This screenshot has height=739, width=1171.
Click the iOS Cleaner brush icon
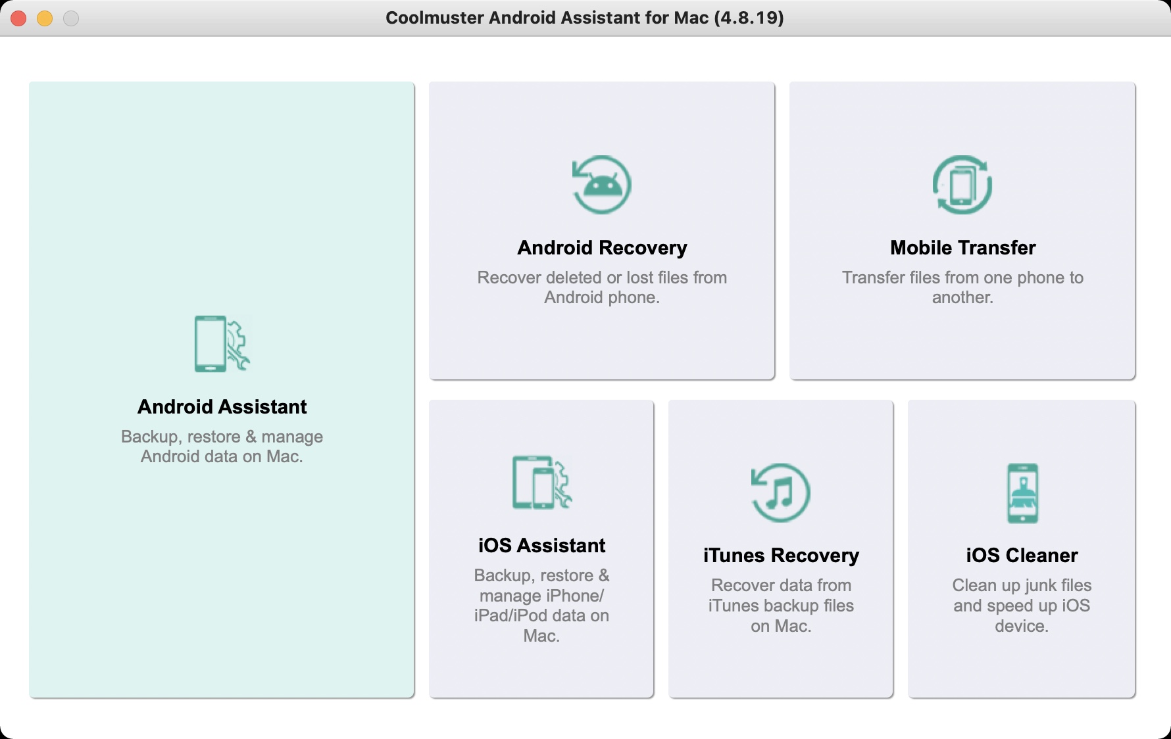tap(1022, 493)
